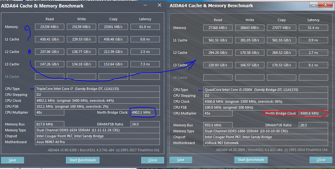Click empty L4 Cache Latency box, right window
Screen dimensions: 335x169
point(313,77)
